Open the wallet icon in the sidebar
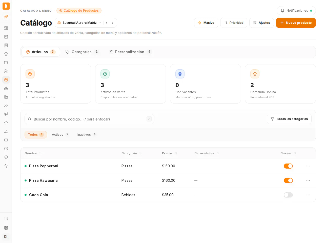The width and height of the screenshot is (324, 243). click(x=6, y=63)
